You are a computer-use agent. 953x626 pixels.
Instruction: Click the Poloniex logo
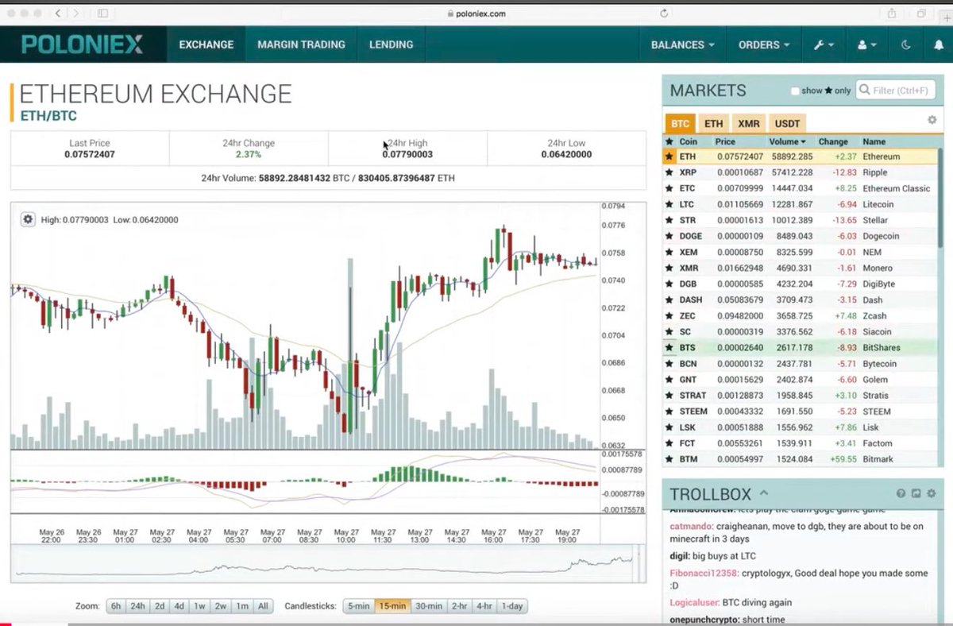tap(83, 44)
